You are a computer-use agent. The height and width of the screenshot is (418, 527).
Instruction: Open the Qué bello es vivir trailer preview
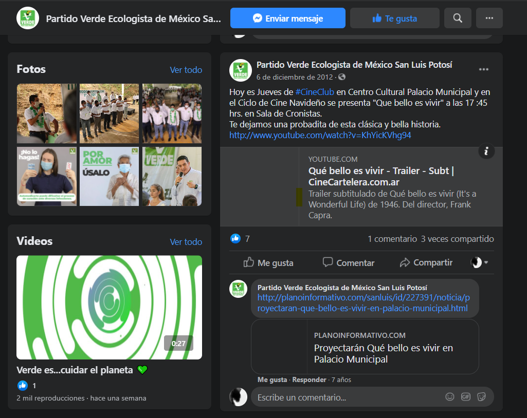click(x=361, y=187)
